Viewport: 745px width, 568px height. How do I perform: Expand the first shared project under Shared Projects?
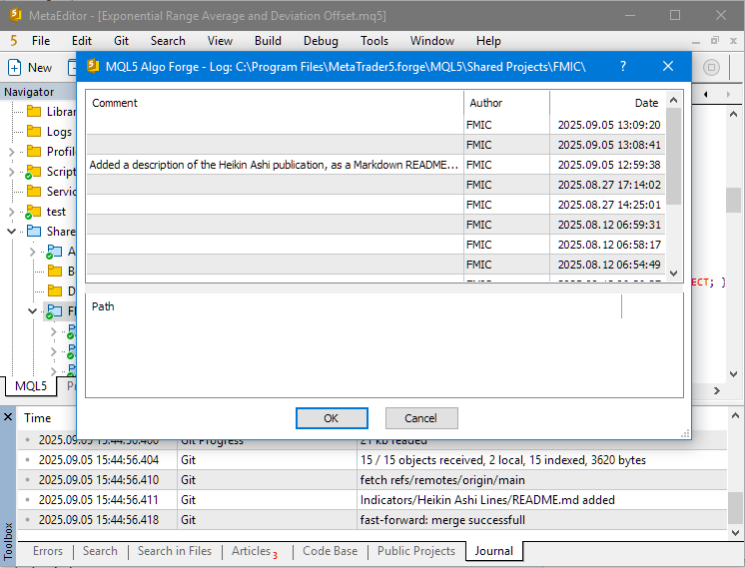click(x=32, y=252)
